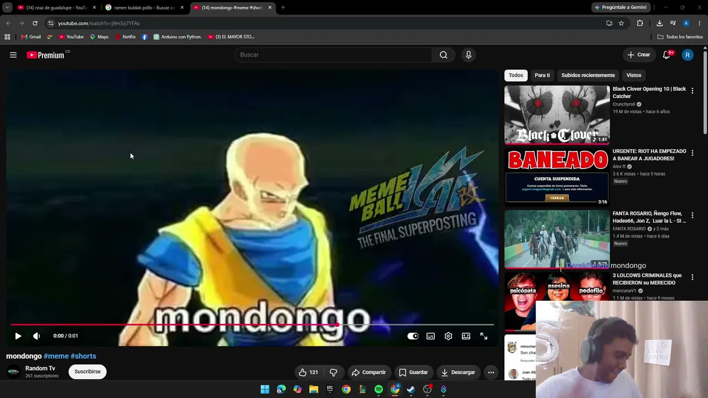This screenshot has height=398, width=708.
Task: Click the video title 'URGENTE: RIOT HA EMPEZADO A BANEAR'
Action: click(x=649, y=155)
